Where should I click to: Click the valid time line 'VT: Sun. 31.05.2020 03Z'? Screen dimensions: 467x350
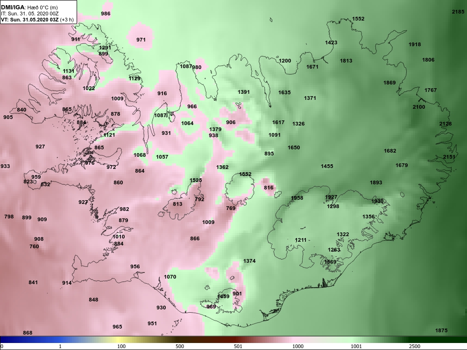point(30,20)
